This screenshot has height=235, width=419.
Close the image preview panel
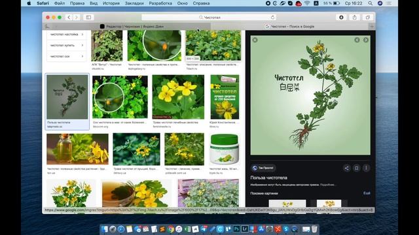(255, 40)
